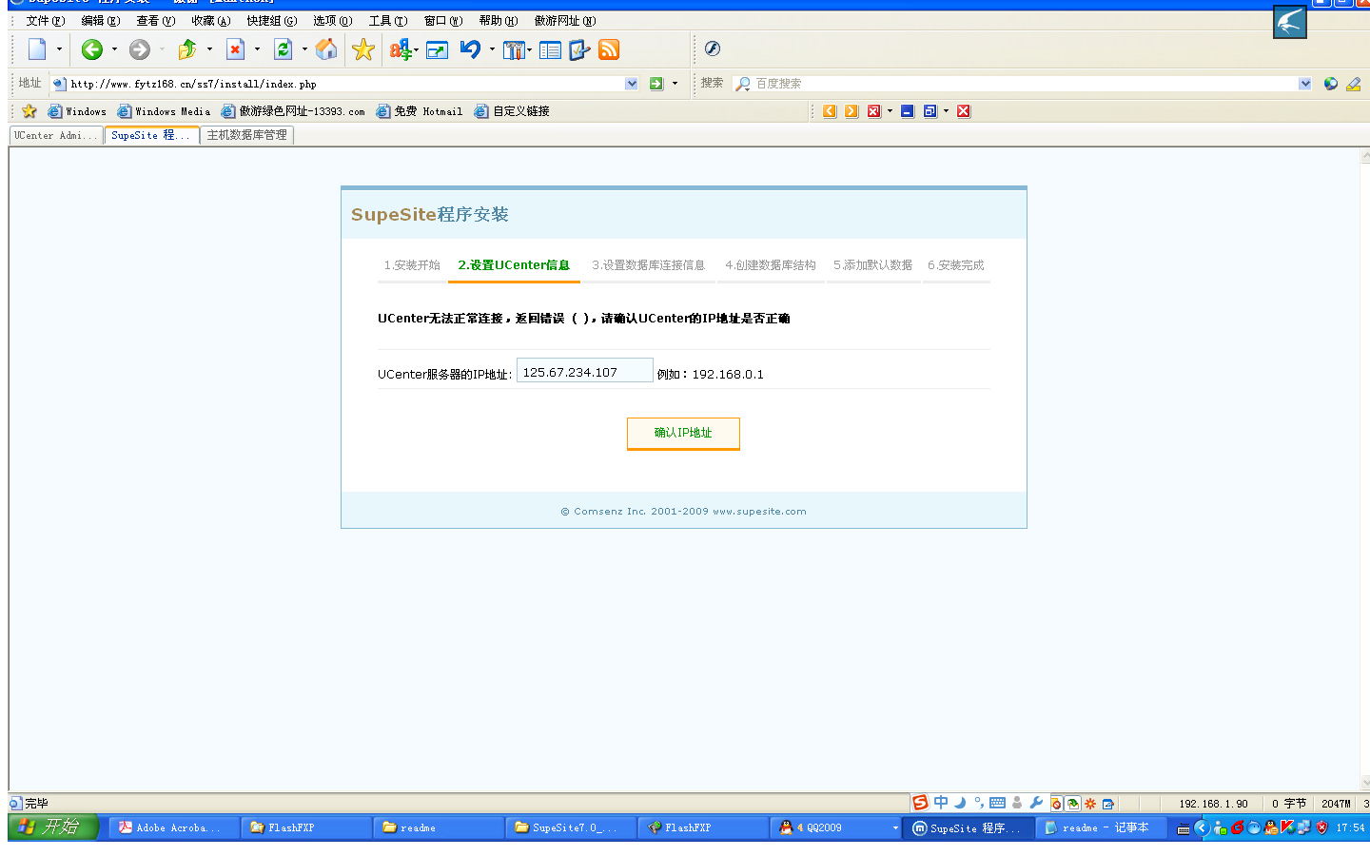Open the 工具(T) menu
Image resolution: width=1370 pixels, height=856 pixels.
coord(388,21)
